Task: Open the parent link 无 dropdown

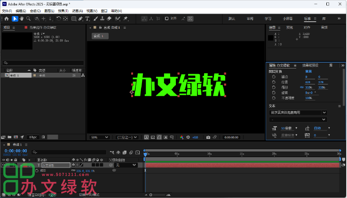Action: click(x=126, y=165)
